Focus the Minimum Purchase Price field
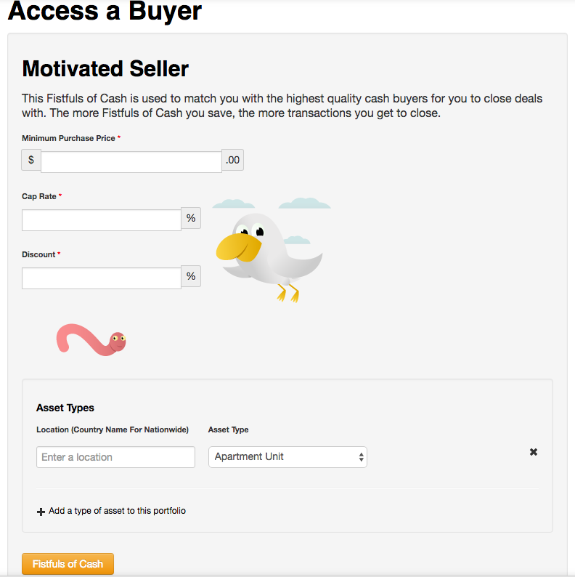Screen dimensions: 575x577 pos(131,161)
